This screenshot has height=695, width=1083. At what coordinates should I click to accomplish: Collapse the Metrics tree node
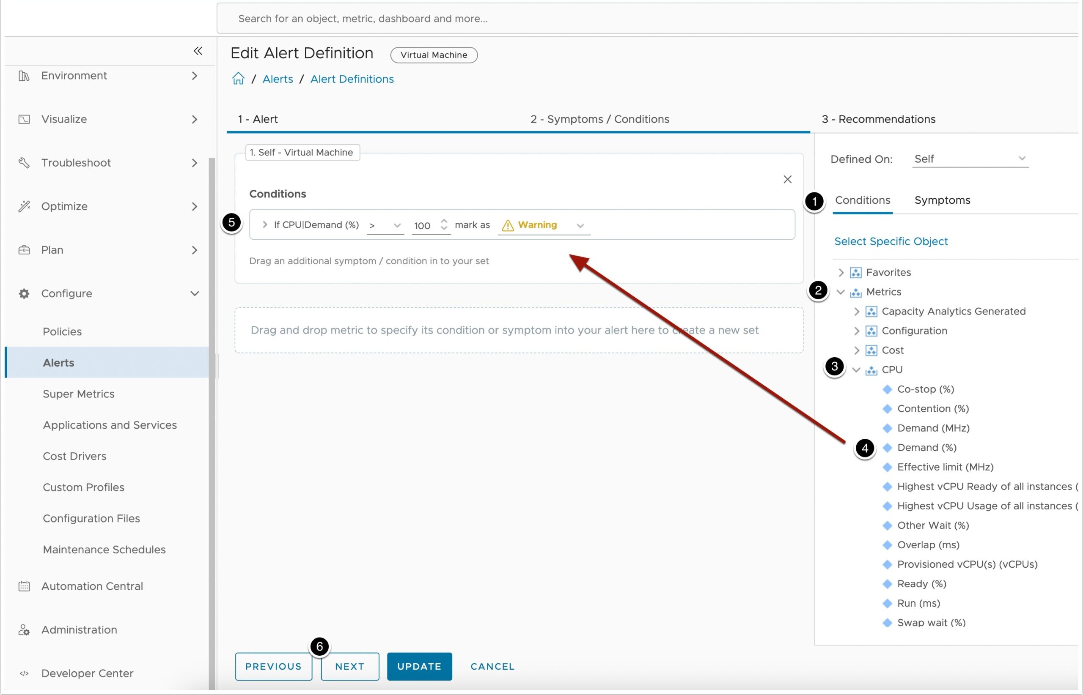click(841, 292)
